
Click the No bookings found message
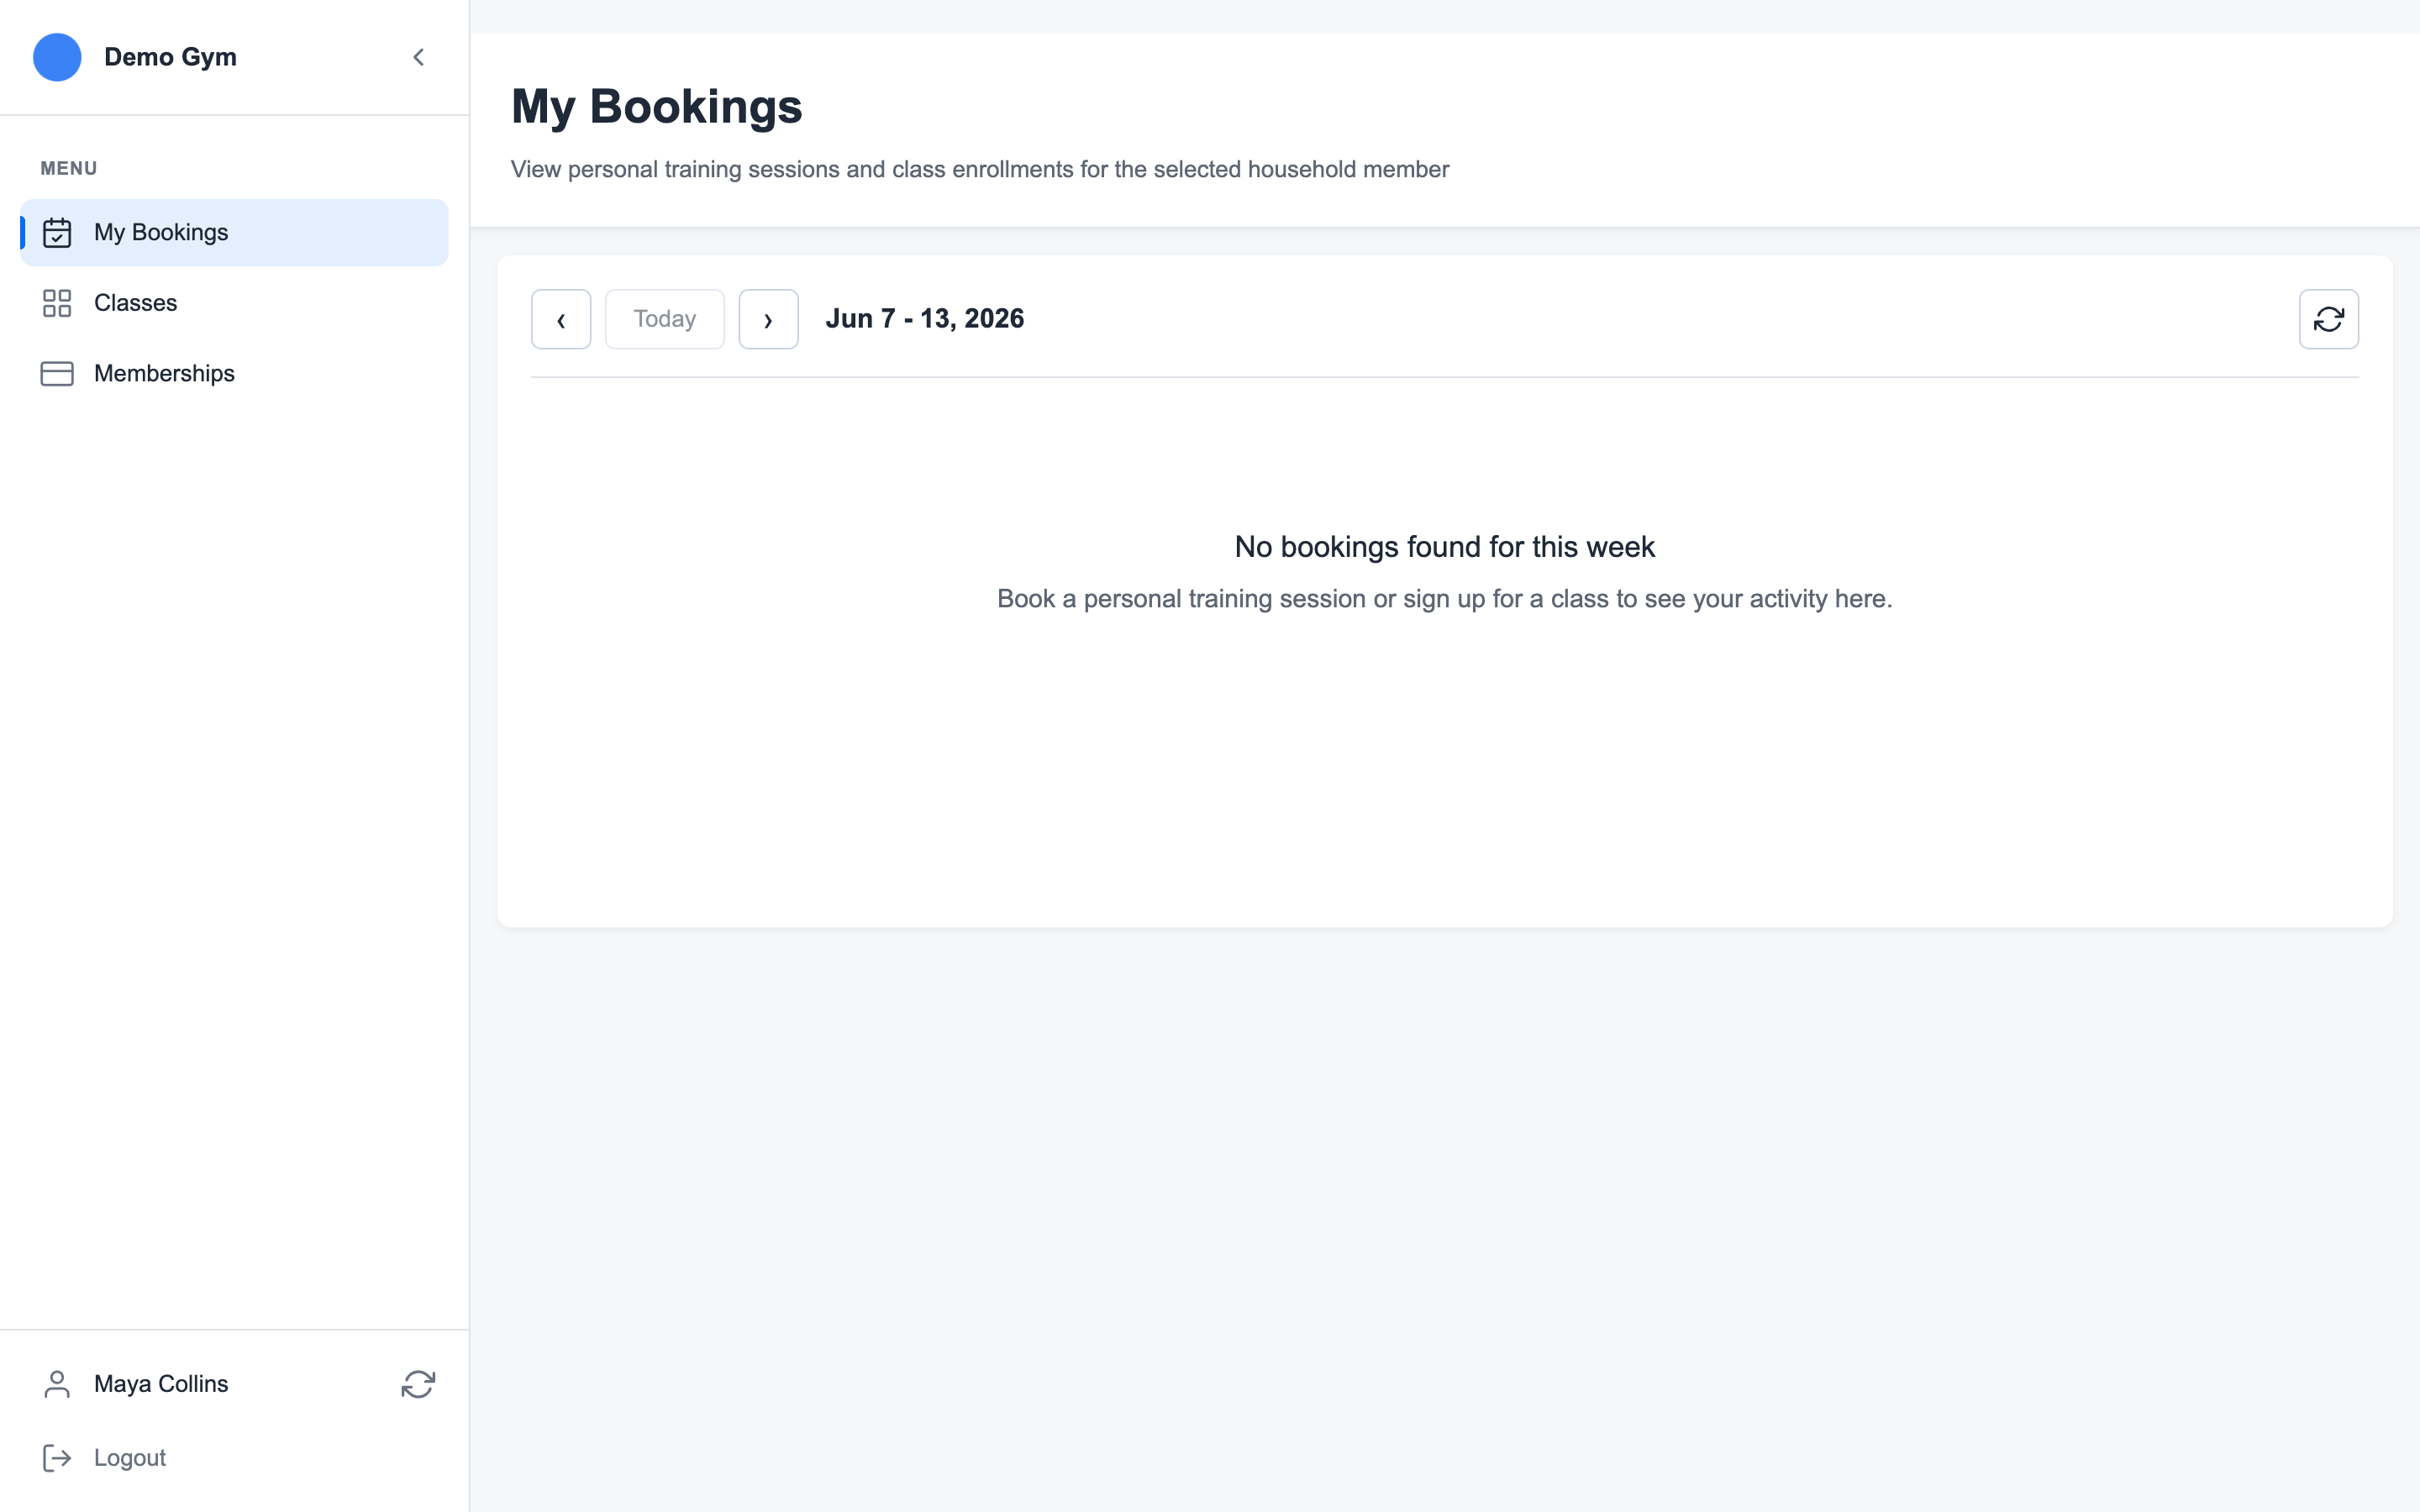[x=1444, y=547]
